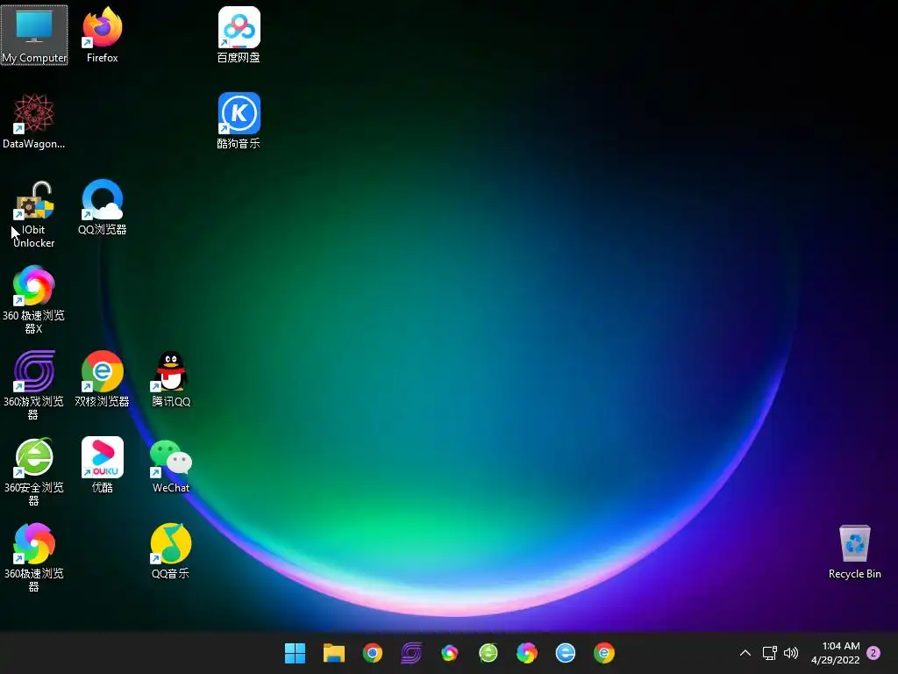Open large pinwheel 360 browser in taskbar
Image resolution: width=898 pixels, height=674 pixels.
click(x=527, y=653)
